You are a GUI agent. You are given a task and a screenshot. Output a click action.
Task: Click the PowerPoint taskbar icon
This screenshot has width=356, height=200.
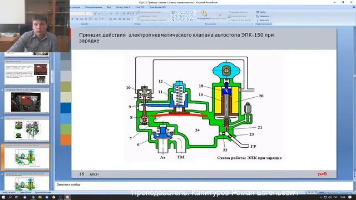(67, 197)
